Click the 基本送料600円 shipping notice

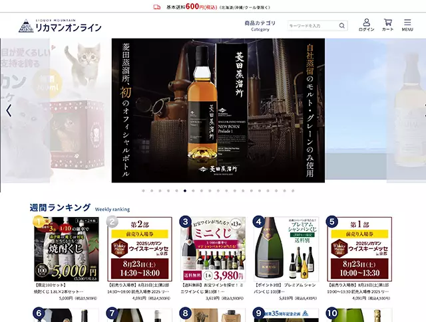(x=218, y=7)
